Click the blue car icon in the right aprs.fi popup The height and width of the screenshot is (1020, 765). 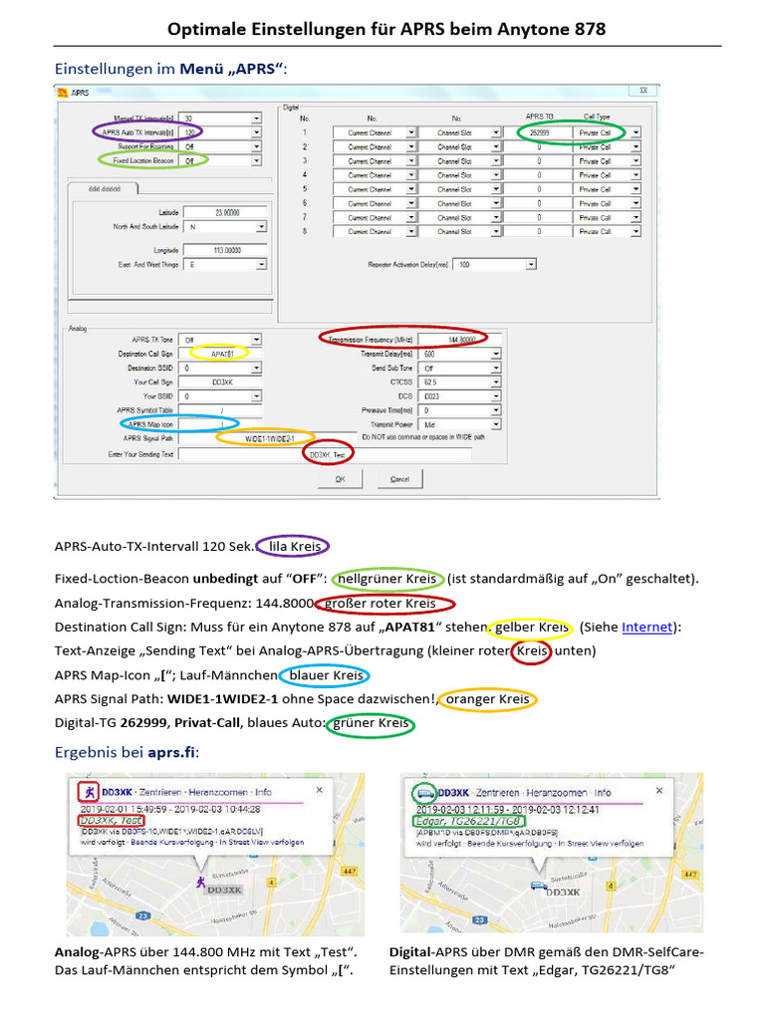424,792
